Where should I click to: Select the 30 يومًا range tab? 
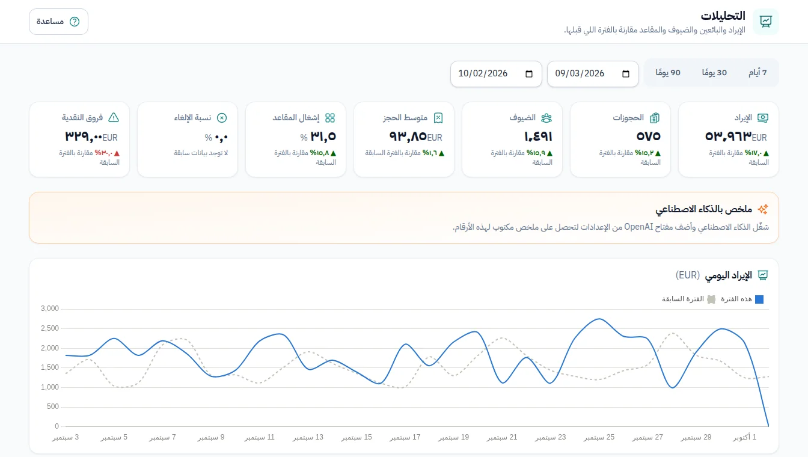(714, 73)
